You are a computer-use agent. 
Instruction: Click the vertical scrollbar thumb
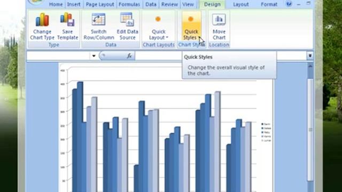[x=310, y=130]
